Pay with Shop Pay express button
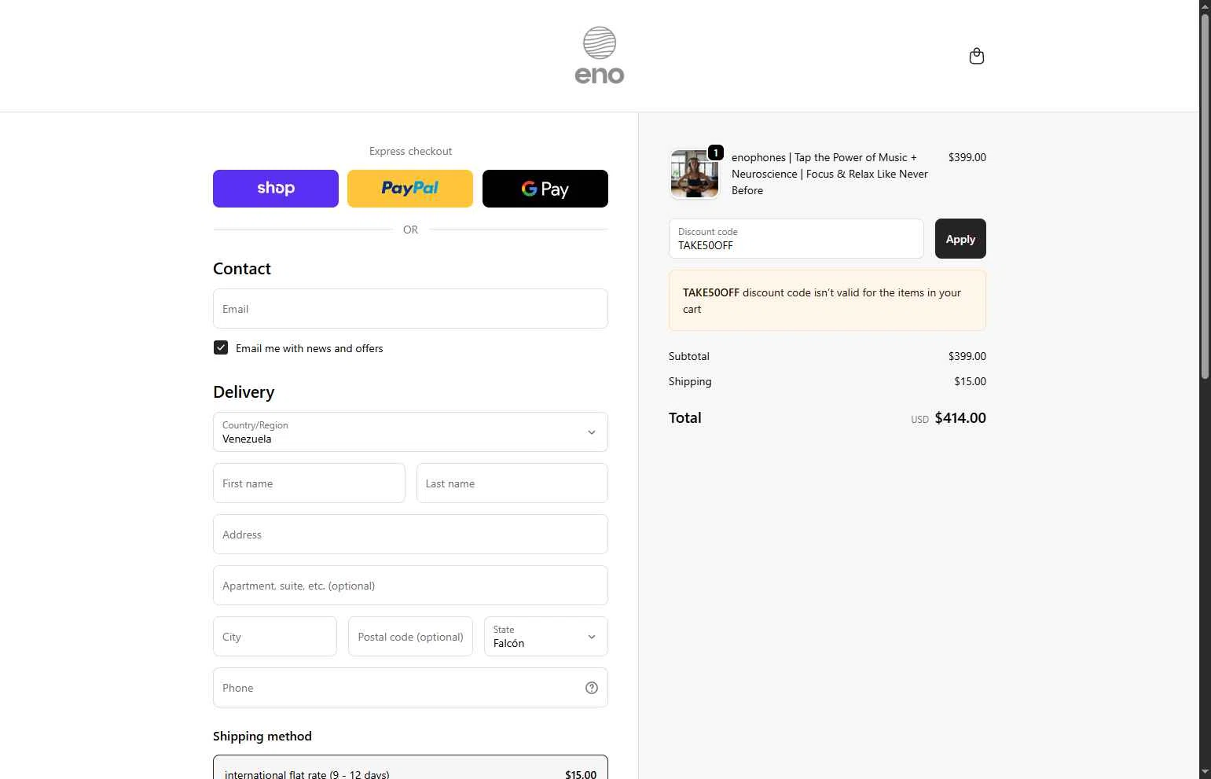Image resolution: width=1211 pixels, height=779 pixels. [x=276, y=189]
